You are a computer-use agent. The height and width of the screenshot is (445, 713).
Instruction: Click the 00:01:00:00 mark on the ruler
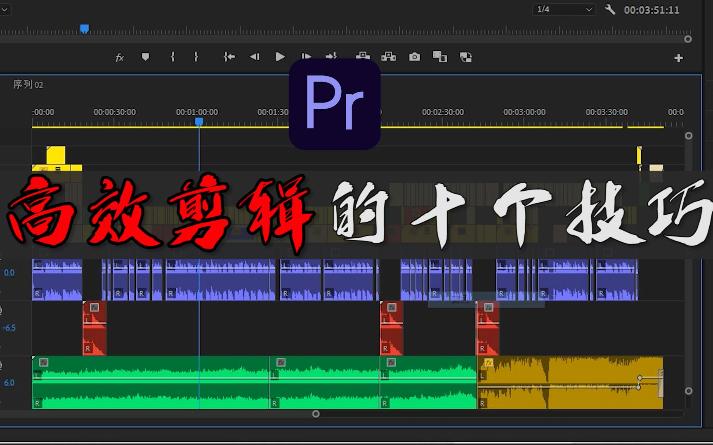[197, 112]
